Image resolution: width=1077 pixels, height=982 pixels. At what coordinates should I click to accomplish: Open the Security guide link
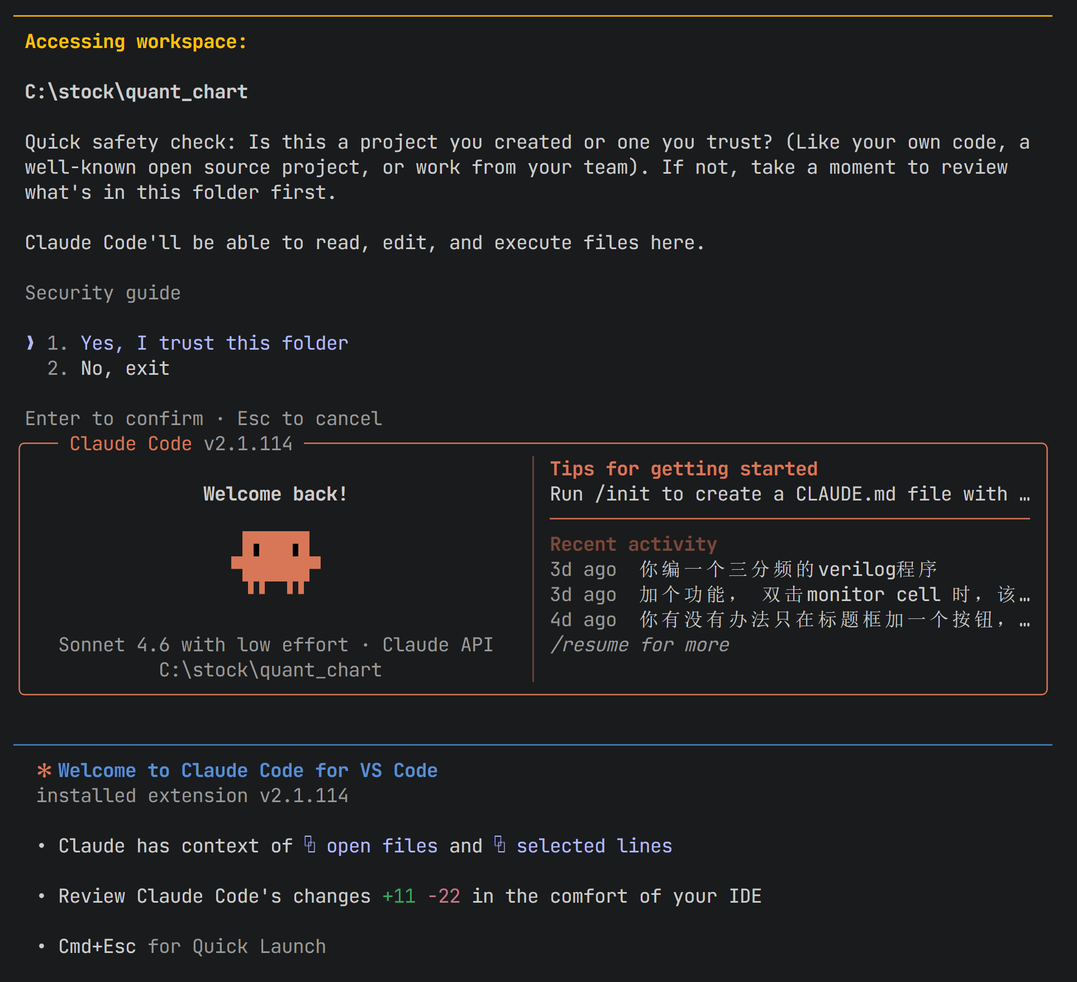(103, 293)
